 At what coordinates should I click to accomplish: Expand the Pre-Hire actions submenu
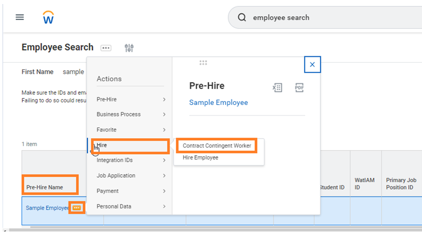[x=131, y=99]
